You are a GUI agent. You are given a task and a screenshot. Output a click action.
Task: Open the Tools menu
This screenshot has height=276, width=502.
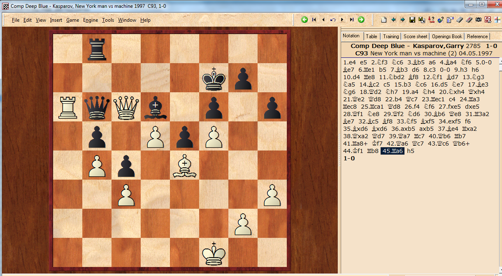pos(108,20)
